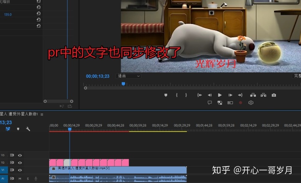Screen dimensions: 301x183
Task: Target the V3 track
Action: click(x=3, y=155)
